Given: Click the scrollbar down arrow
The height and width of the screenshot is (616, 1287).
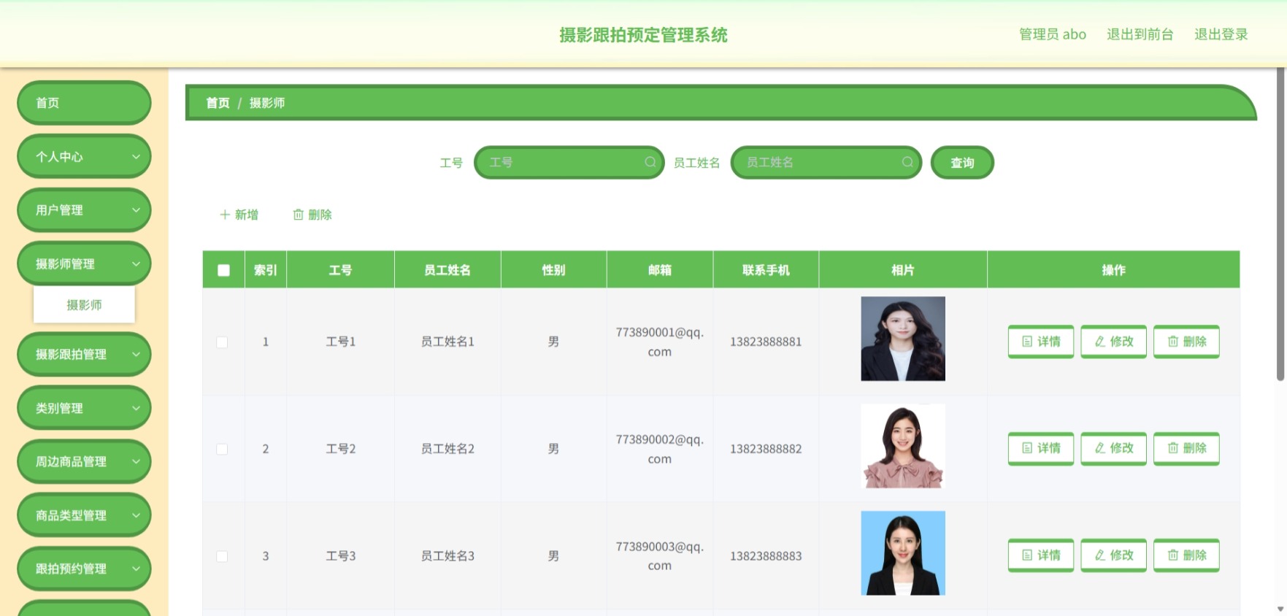Looking at the screenshot, I should 1280,609.
